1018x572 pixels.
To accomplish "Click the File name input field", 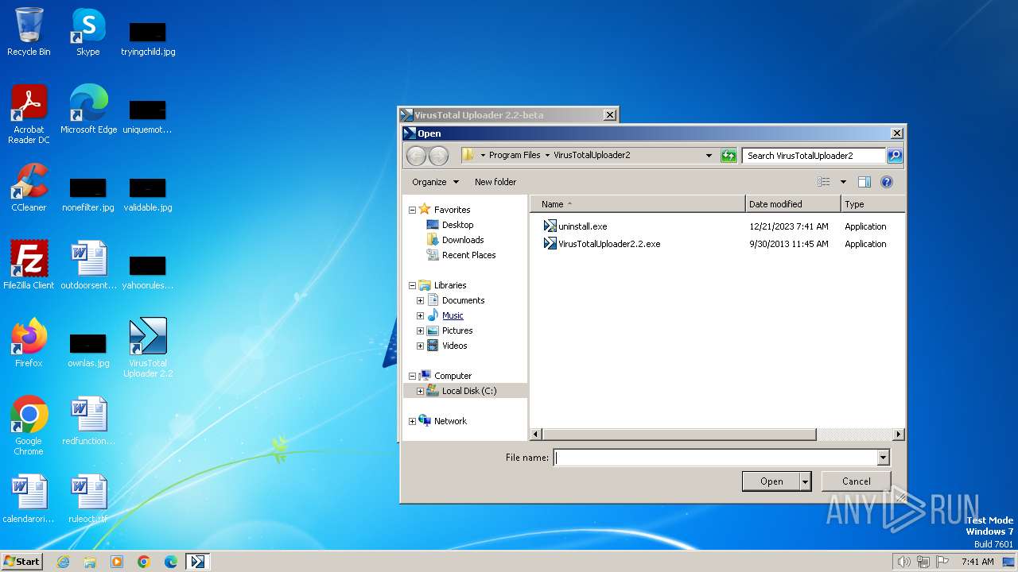I will 716,458.
